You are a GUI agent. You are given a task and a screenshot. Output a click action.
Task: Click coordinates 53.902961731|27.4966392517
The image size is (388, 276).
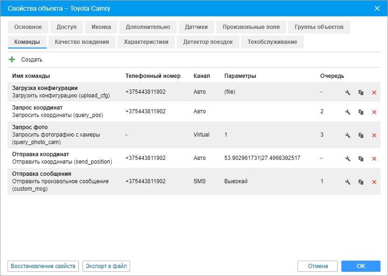(x=262, y=158)
